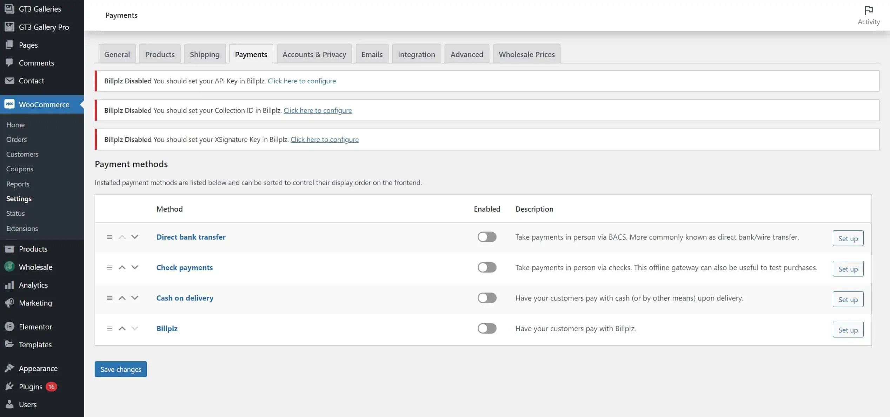Open Check payments method link
The image size is (890, 417).
pos(184,267)
